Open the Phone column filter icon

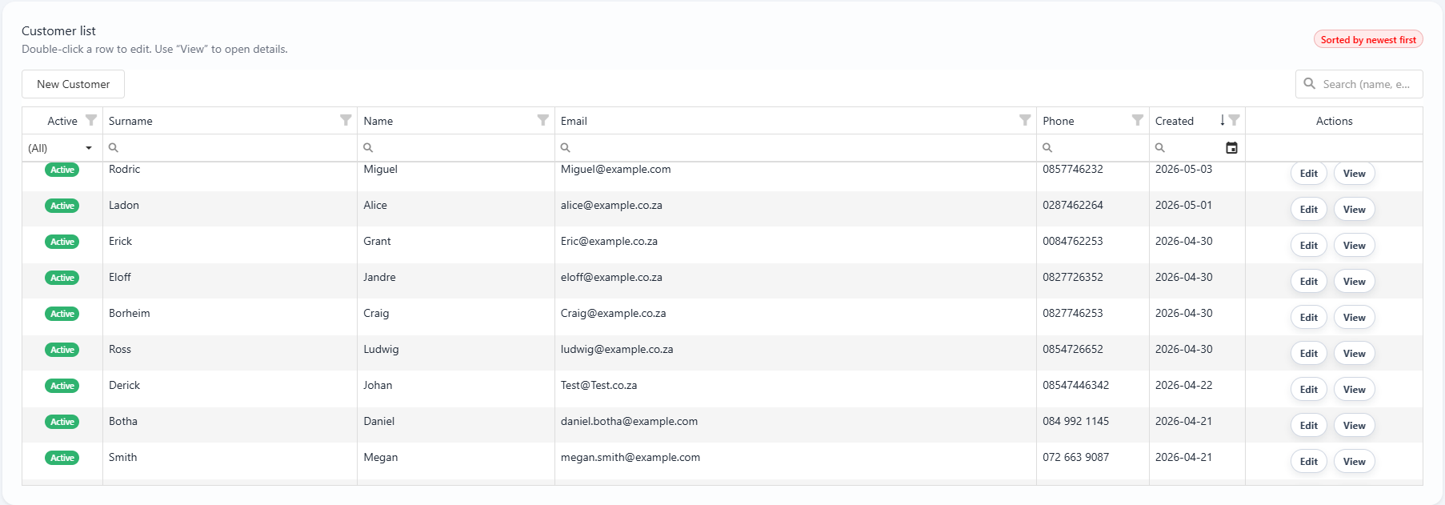point(1138,120)
